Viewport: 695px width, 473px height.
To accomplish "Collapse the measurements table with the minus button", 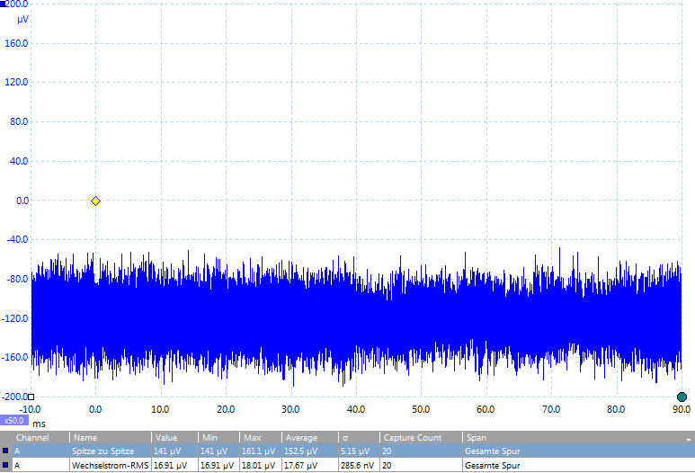I will 689,439.
